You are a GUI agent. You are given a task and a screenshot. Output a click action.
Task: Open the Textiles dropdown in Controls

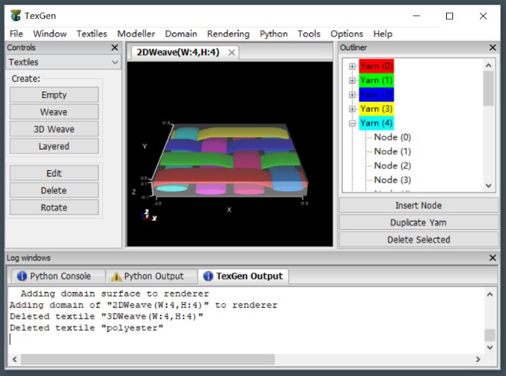click(x=64, y=62)
